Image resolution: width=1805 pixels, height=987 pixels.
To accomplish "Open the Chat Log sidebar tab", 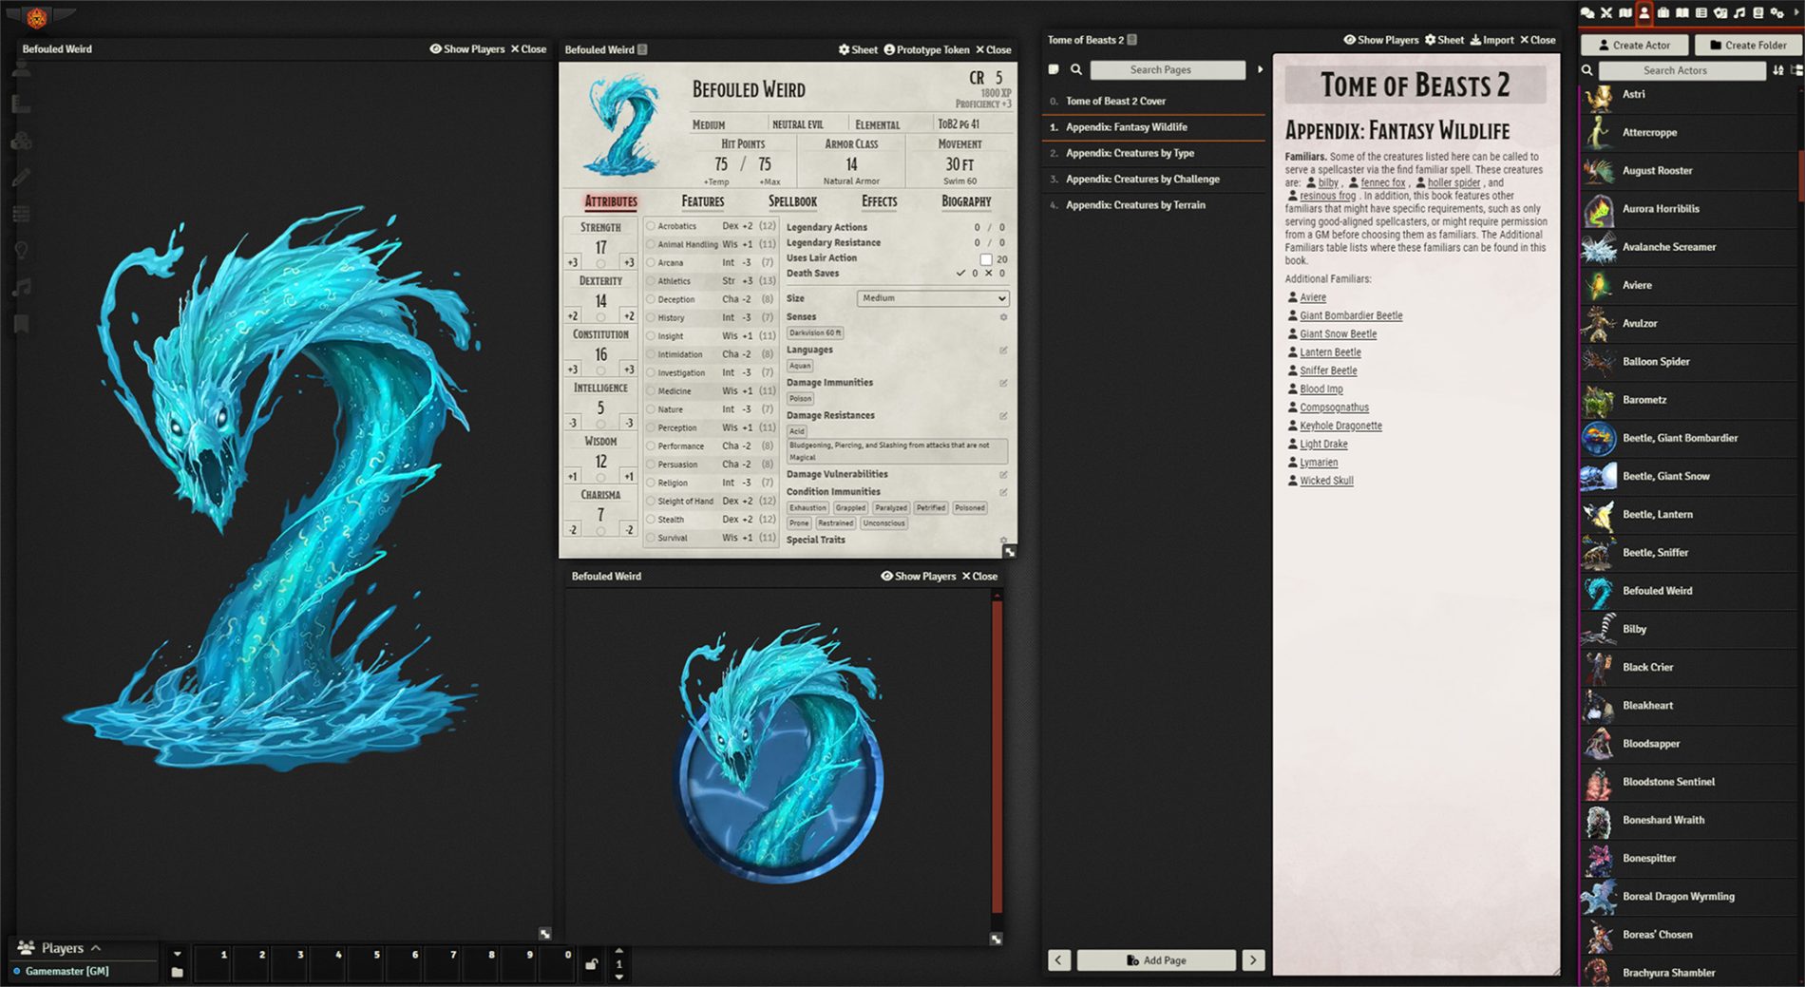I will coord(1586,13).
